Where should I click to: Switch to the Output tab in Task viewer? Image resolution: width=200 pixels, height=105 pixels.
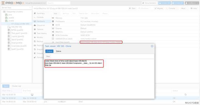tap(49, 51)
